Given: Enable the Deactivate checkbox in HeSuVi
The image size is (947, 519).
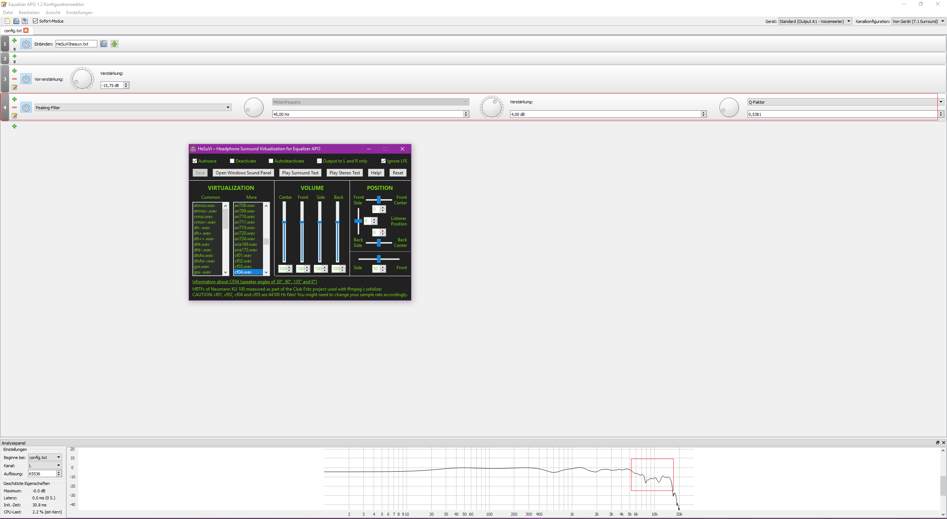Looking at the screenshot, I should click(232, 161).
